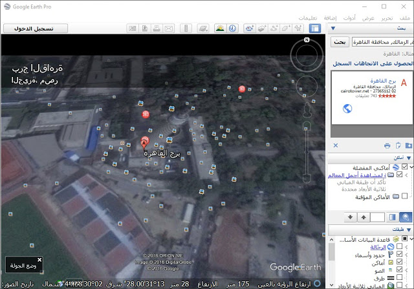Viewport: 414px width, 289px height.
Task: Click the بحث search button
Action: (x=340, y=42)
